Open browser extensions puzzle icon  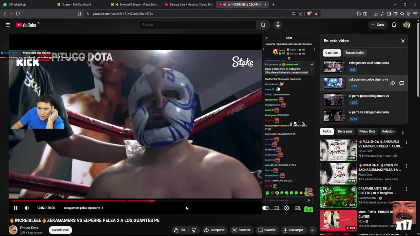coord(359,14)
